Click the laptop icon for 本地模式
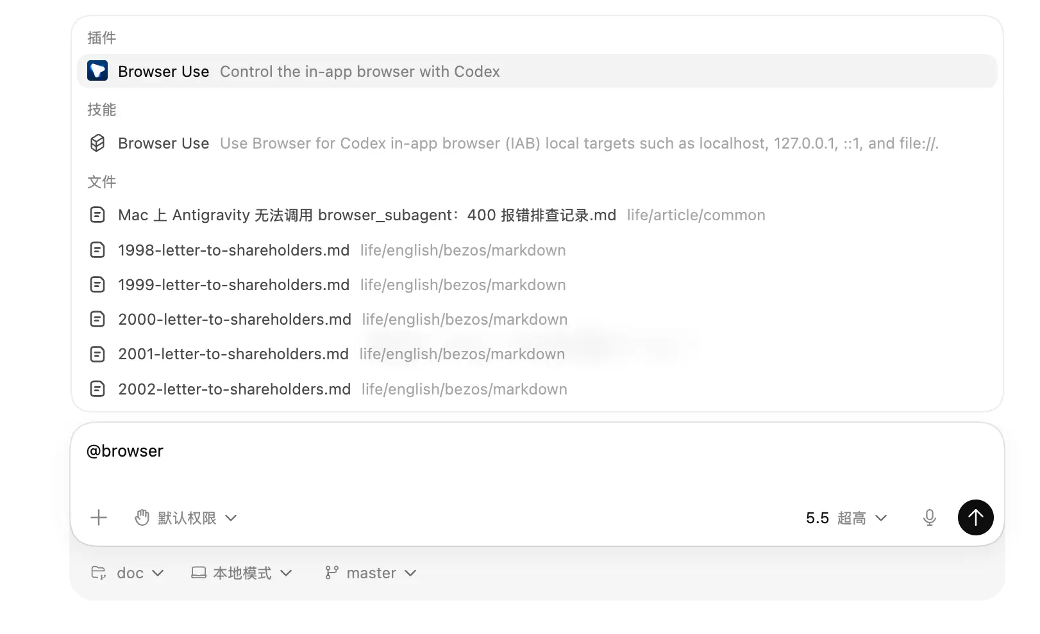This screenshot has height=634, width=1040. pyautogui.click(x=199, y=573)
